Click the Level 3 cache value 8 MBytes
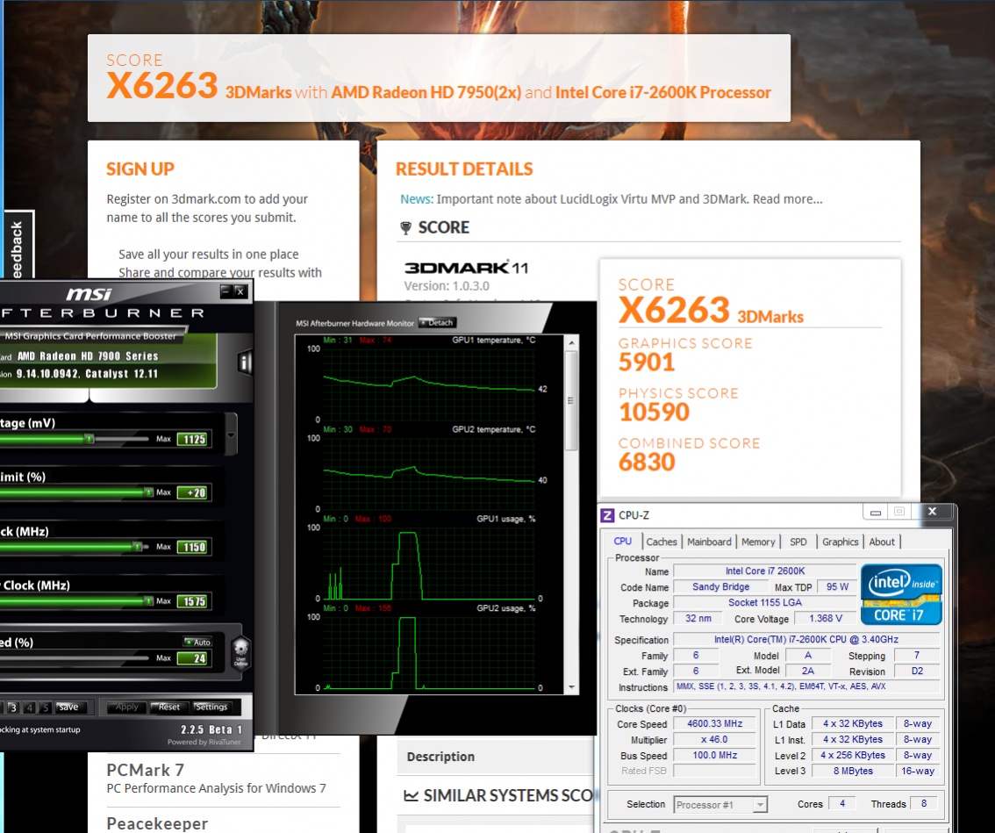 853,771
